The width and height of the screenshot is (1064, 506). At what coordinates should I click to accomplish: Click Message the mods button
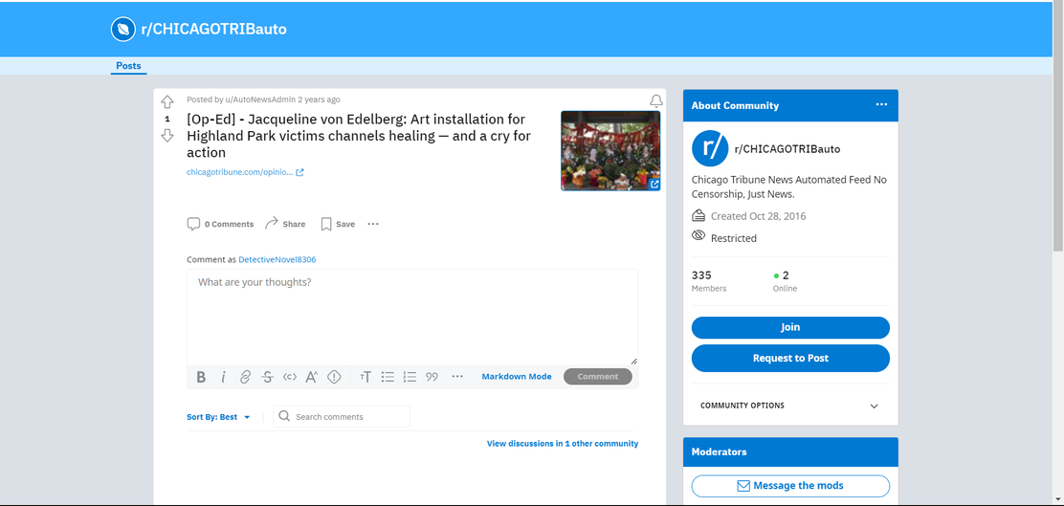pyautogui.click(x=790, y=486)
